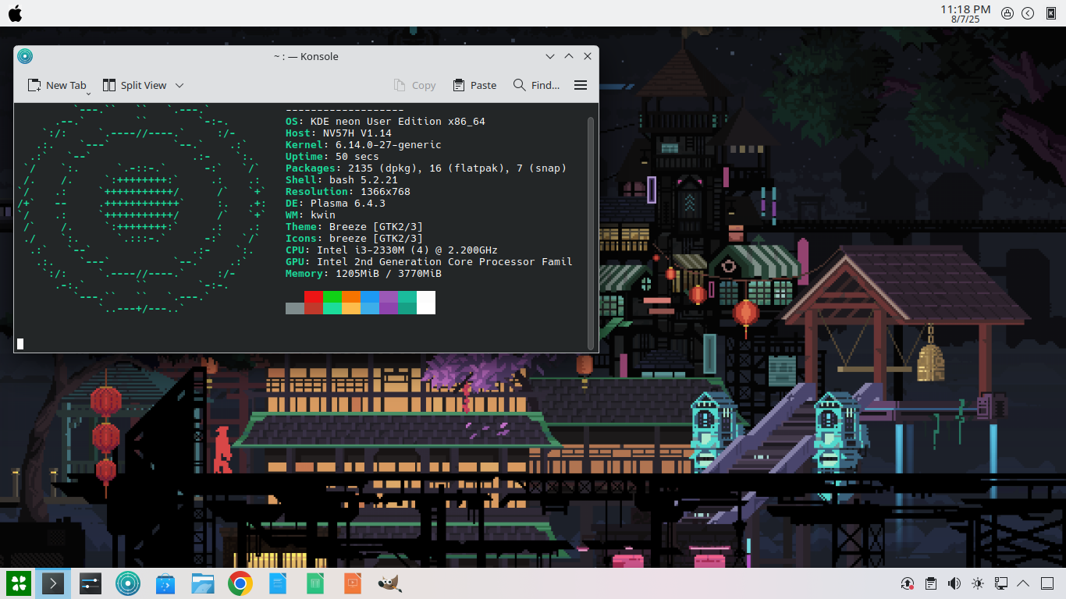Click the white color block in neofetch output

[426, 303]
